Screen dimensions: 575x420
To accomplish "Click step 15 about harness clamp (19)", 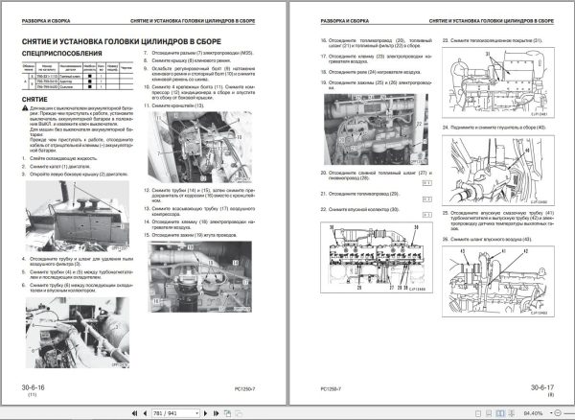I will pyautogui.click(x=191, y=235).
